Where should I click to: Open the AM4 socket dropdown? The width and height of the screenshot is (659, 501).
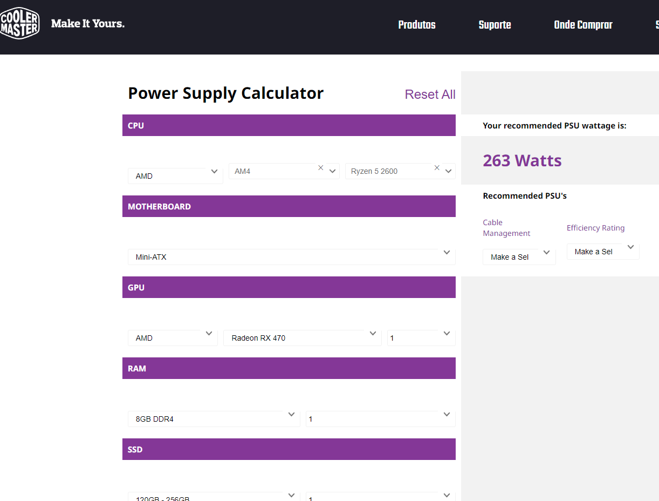click(284, 171)
